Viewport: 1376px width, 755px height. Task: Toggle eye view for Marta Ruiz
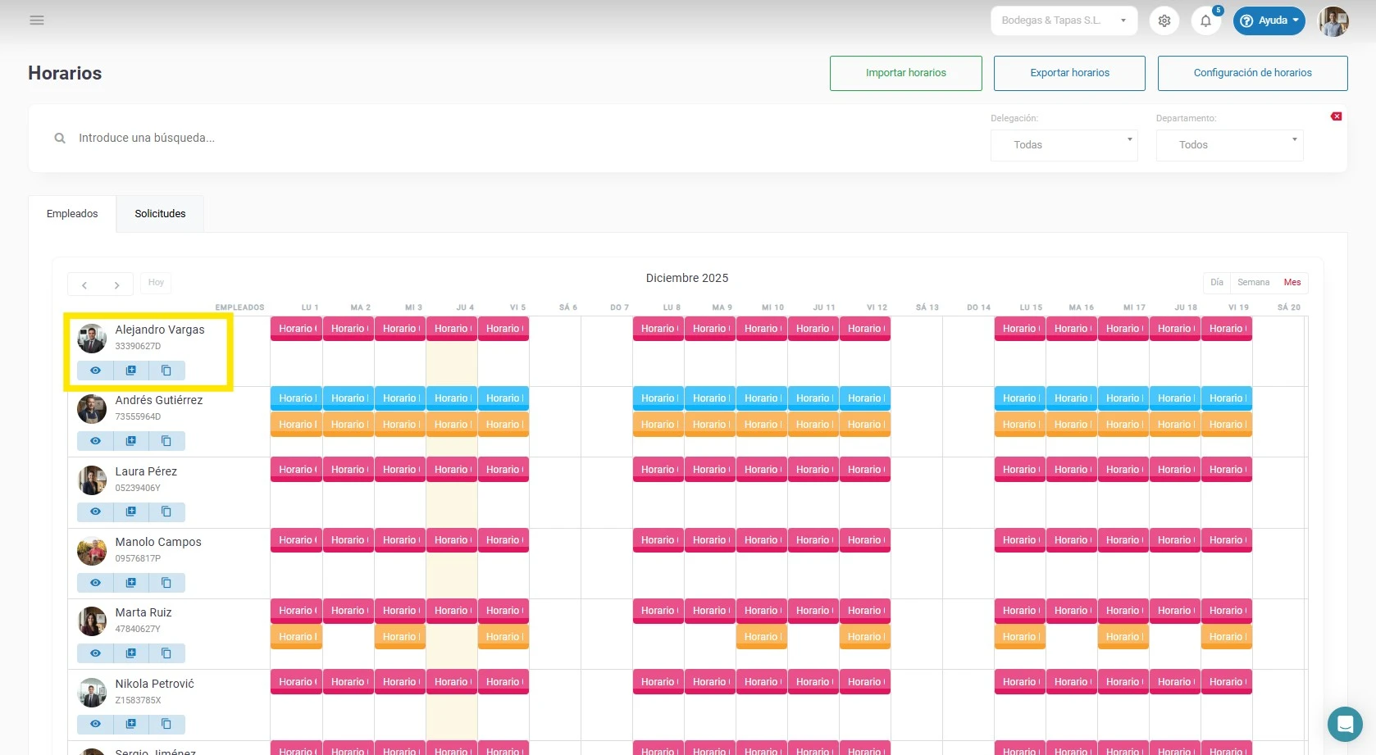[x=95, y=653]
